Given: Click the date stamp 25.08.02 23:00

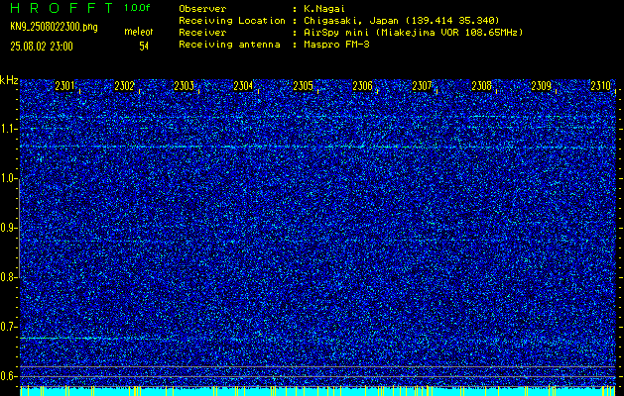Looking at the screenshot, I should click(x=42, y=47).
